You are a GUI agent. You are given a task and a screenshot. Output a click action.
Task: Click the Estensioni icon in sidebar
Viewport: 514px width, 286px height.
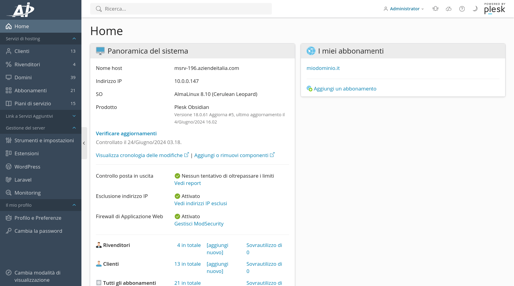tap(8, 153)
